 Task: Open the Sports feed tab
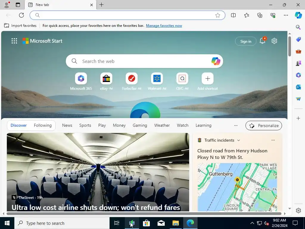coord(85,126)
